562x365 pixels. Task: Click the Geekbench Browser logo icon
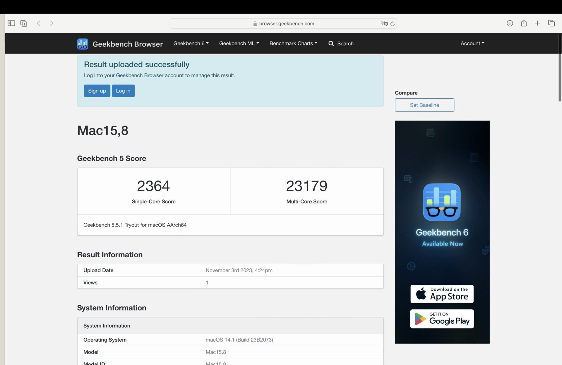pos(82,44)
